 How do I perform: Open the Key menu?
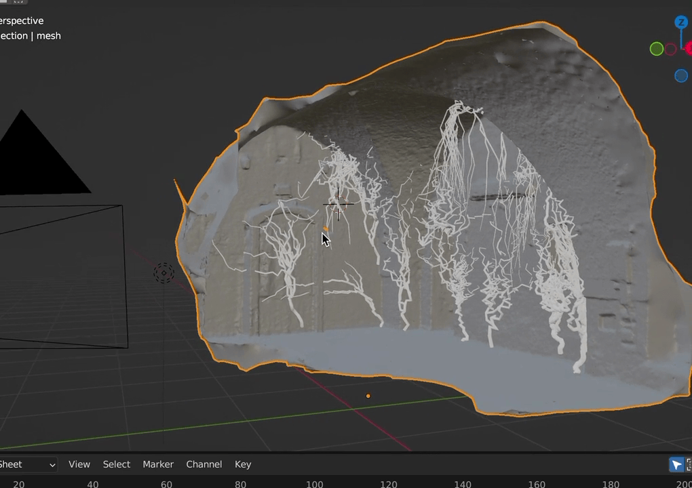tap(243, 464)
